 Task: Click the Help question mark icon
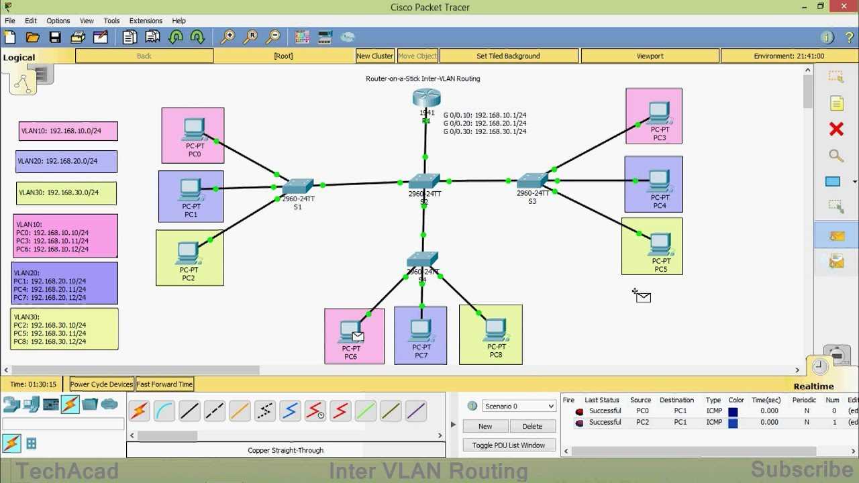[x=849, y=38]
